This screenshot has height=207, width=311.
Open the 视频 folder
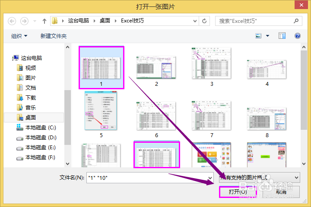(27, 68)
